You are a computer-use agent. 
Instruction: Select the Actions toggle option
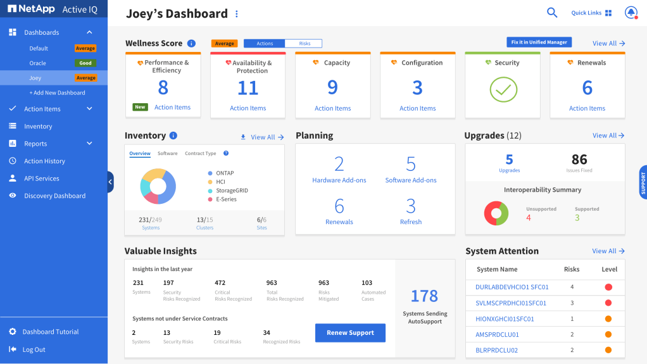[x=265, y=44]
